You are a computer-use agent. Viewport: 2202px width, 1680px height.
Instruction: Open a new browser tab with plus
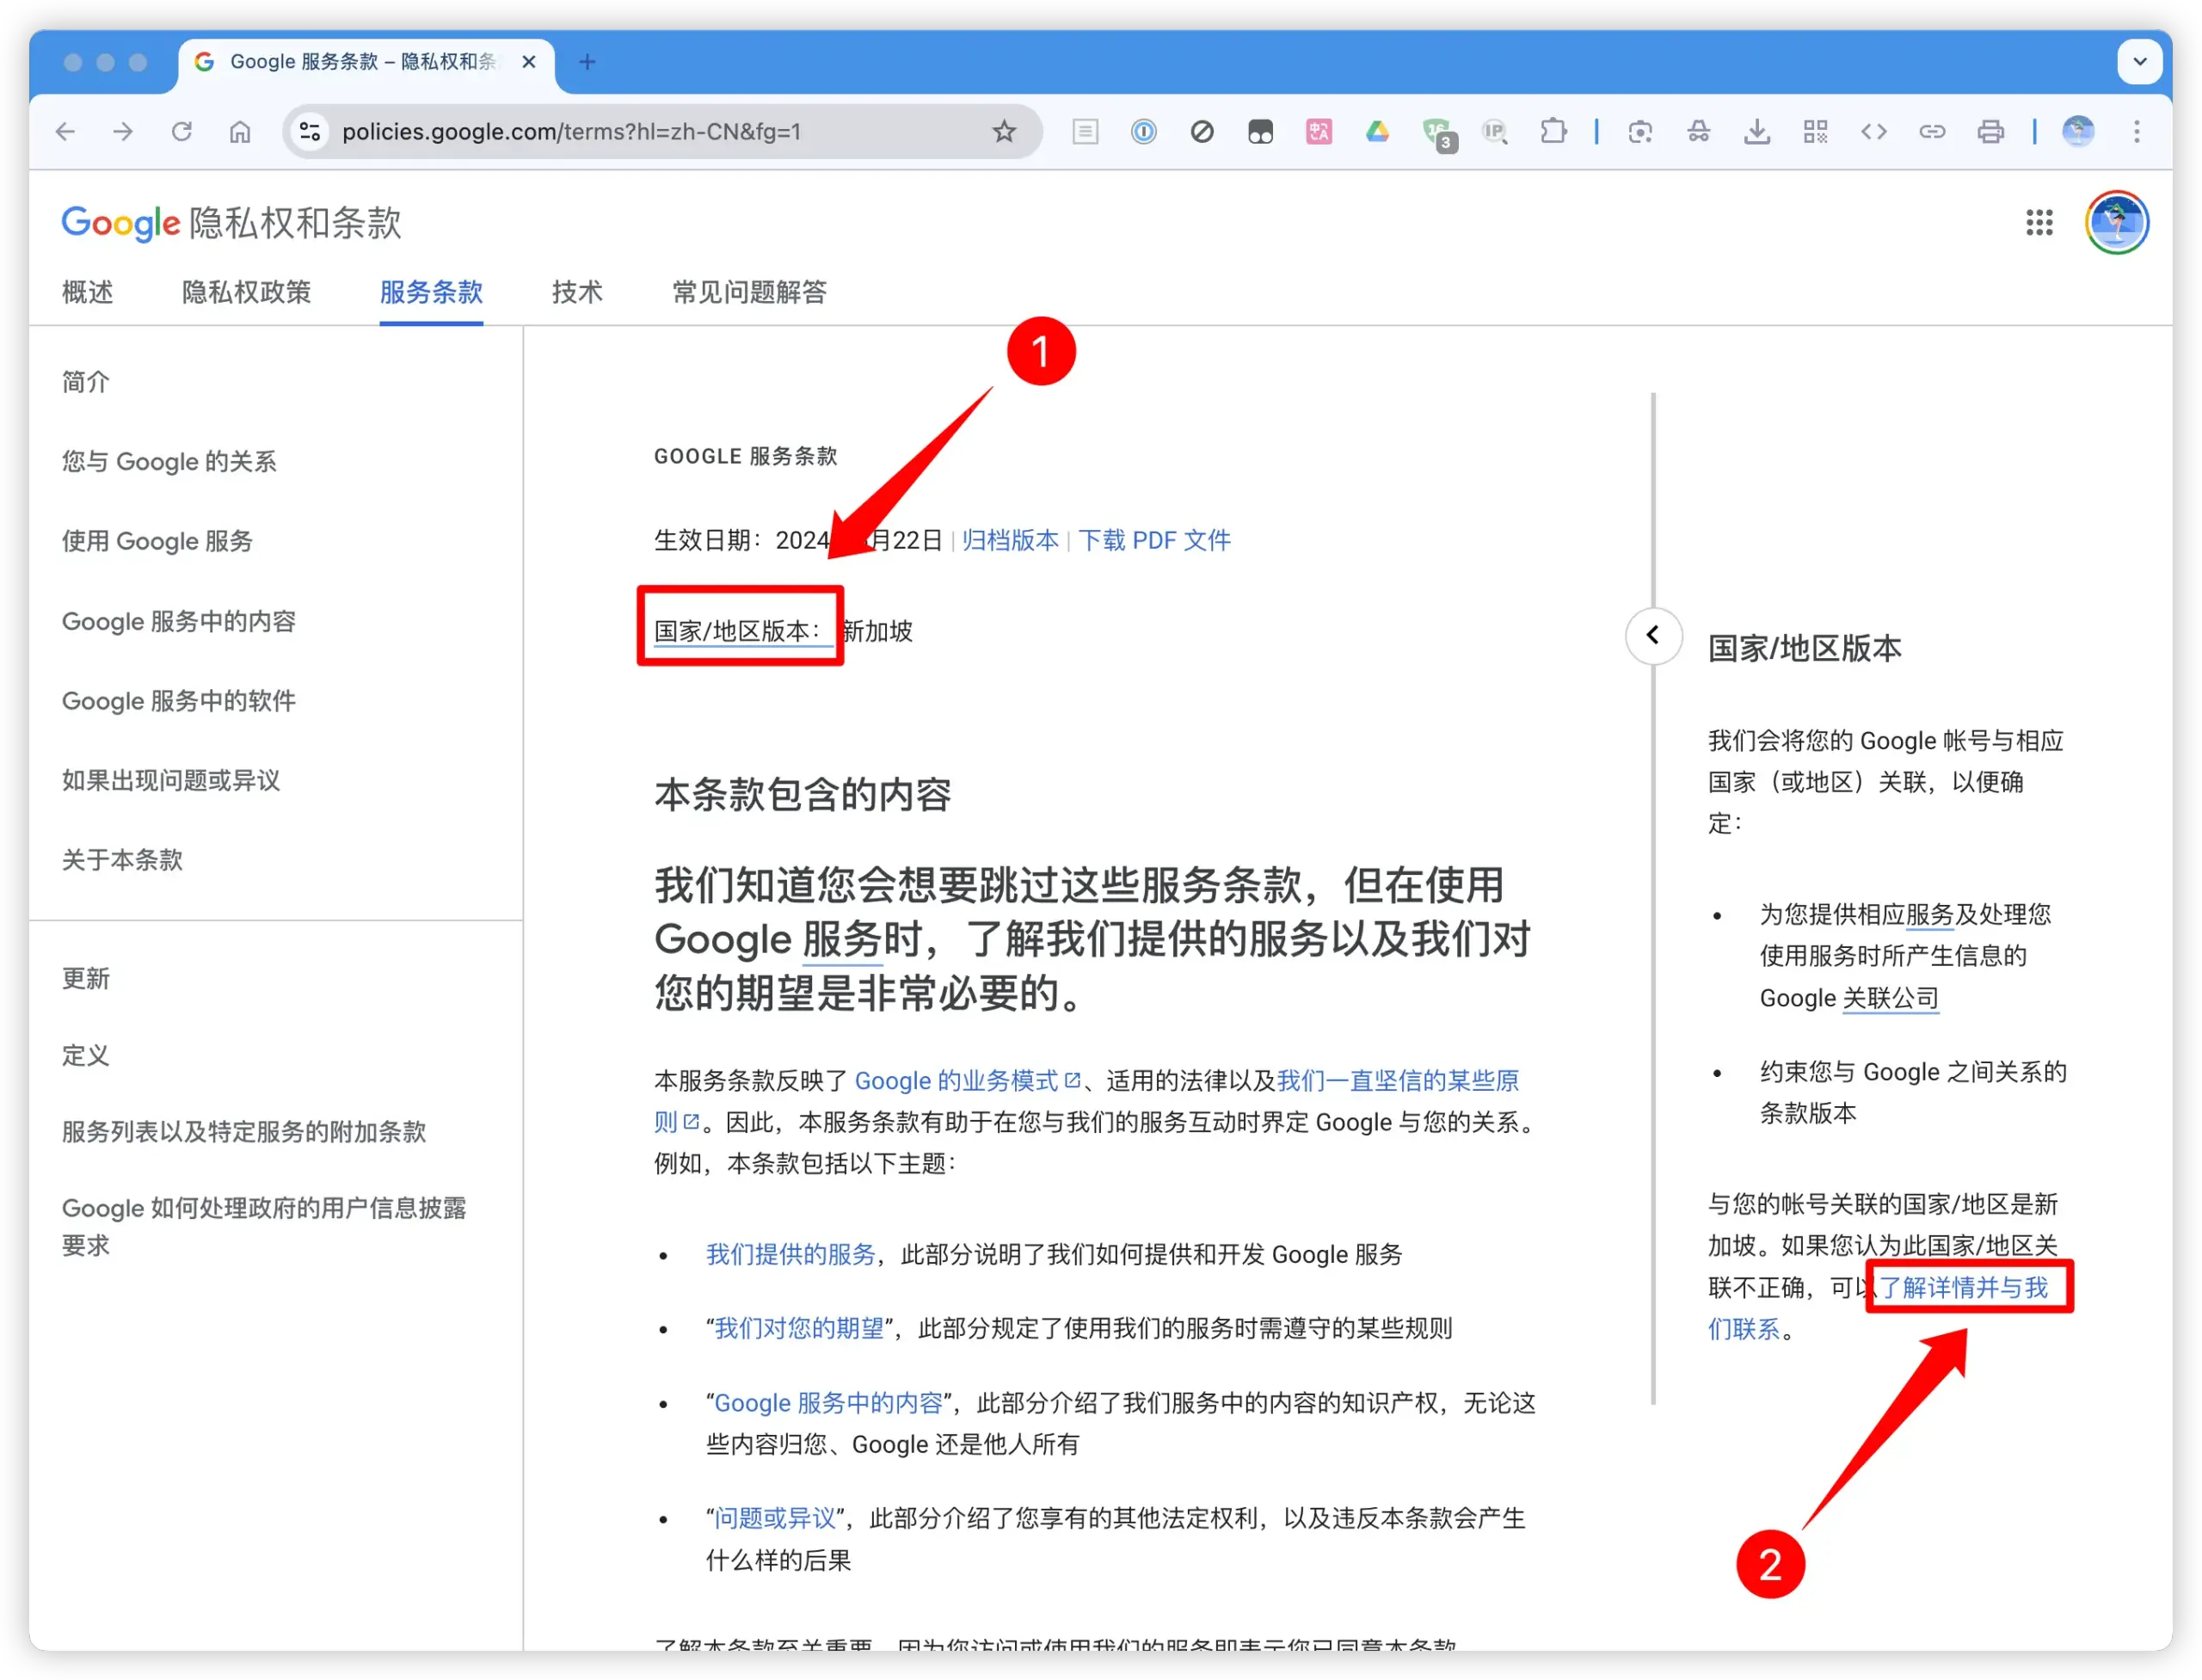587,62
